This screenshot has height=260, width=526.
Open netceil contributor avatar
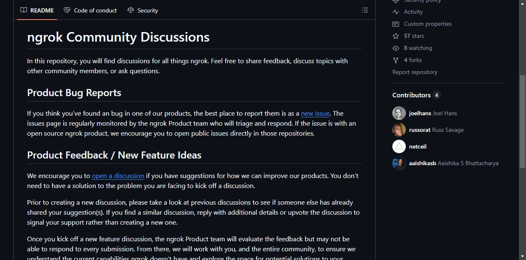coord(399,146)
